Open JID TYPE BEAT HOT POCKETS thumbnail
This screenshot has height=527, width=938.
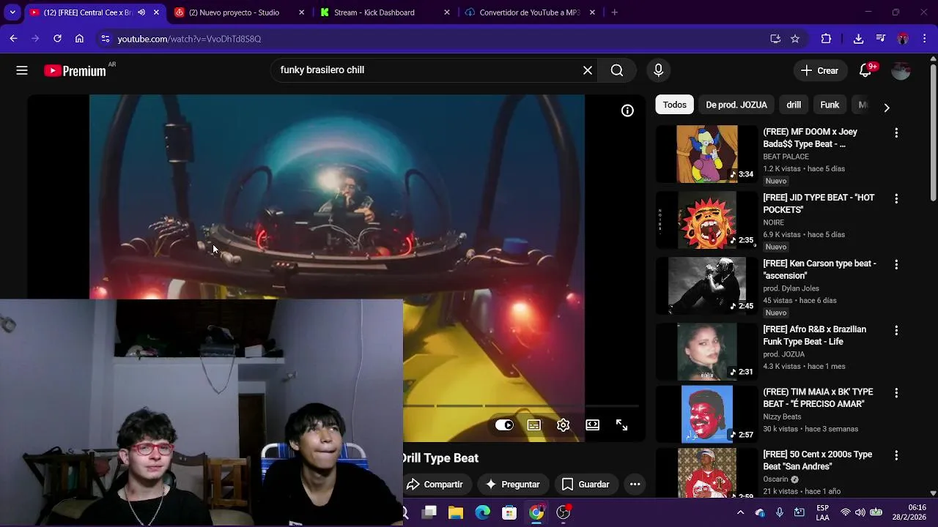pyautogui.click(x=707, y=220)
